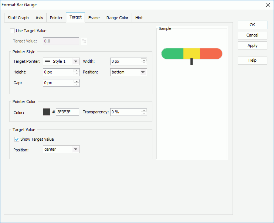The image size is (274, 223).
Task: Decrease the Height spinner value
Action: [77, 74]
